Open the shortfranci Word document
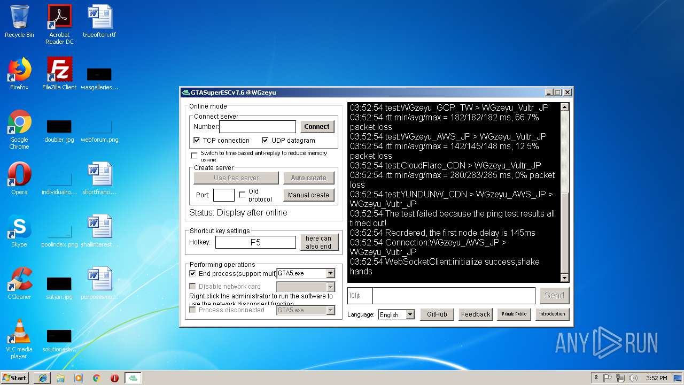The width and height of the screenshot is (684, 385). [x=99, y=179]
